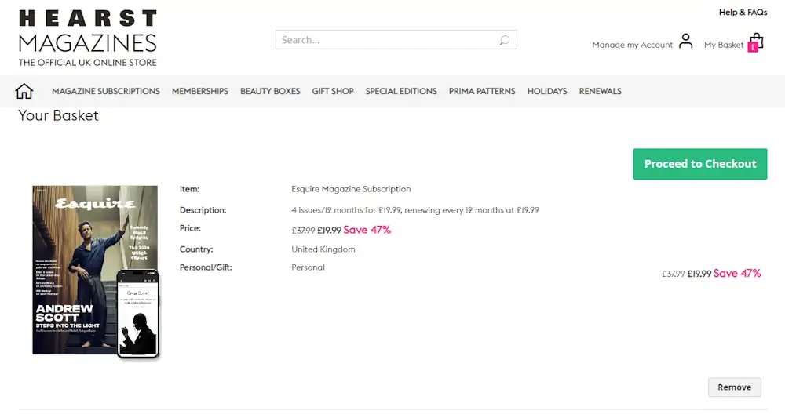
Task: Select the Esquire Magazine Subscription item name
Action: click(x=351, y=189)
